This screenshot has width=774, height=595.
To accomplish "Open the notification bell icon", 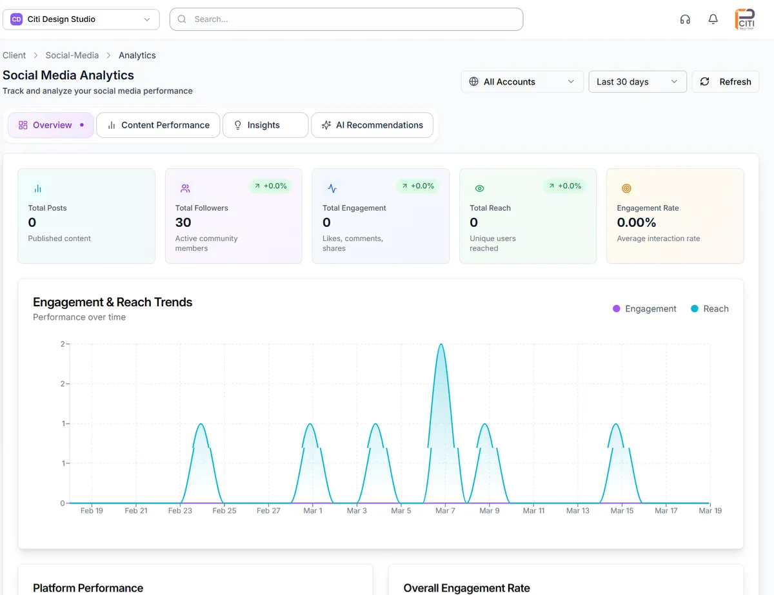I will click(x=713, y=19).
